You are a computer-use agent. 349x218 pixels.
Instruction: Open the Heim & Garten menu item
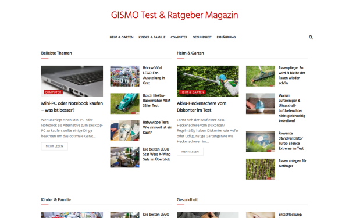coord(122,37)
